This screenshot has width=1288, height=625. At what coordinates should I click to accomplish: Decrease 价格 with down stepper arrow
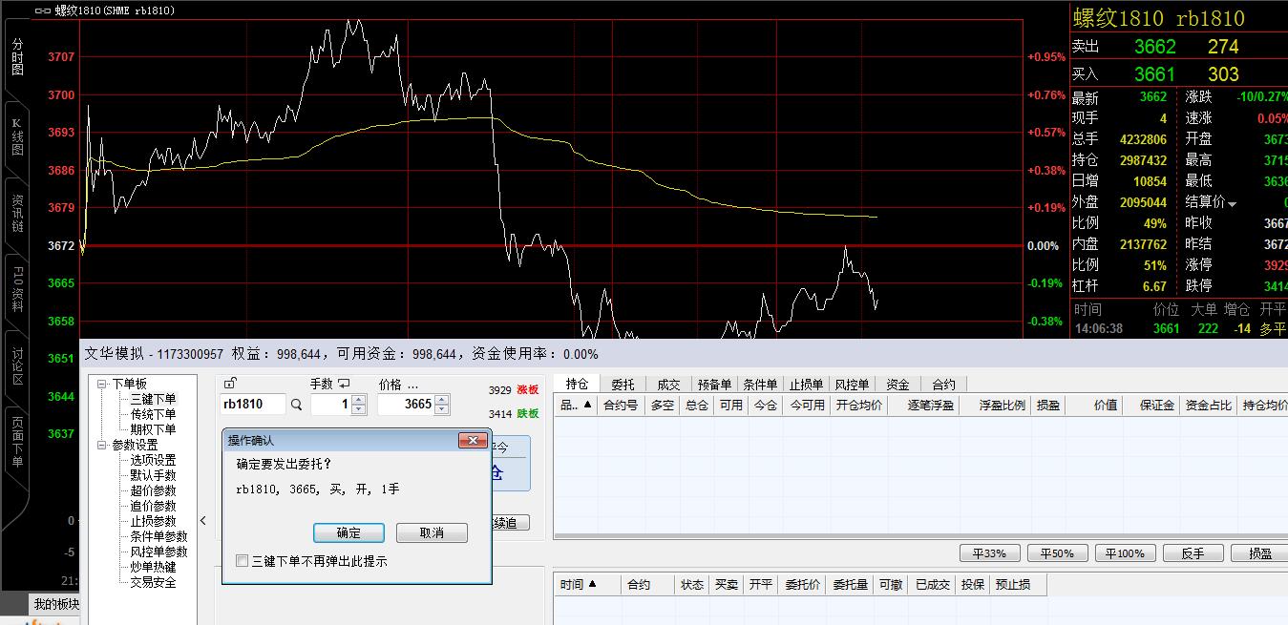(x=441, y=410)
